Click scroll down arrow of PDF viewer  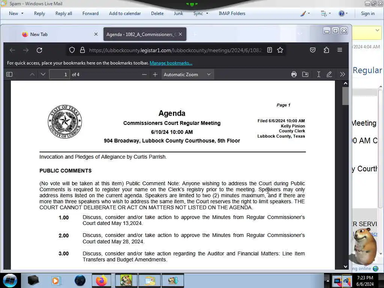click(345, 267)
